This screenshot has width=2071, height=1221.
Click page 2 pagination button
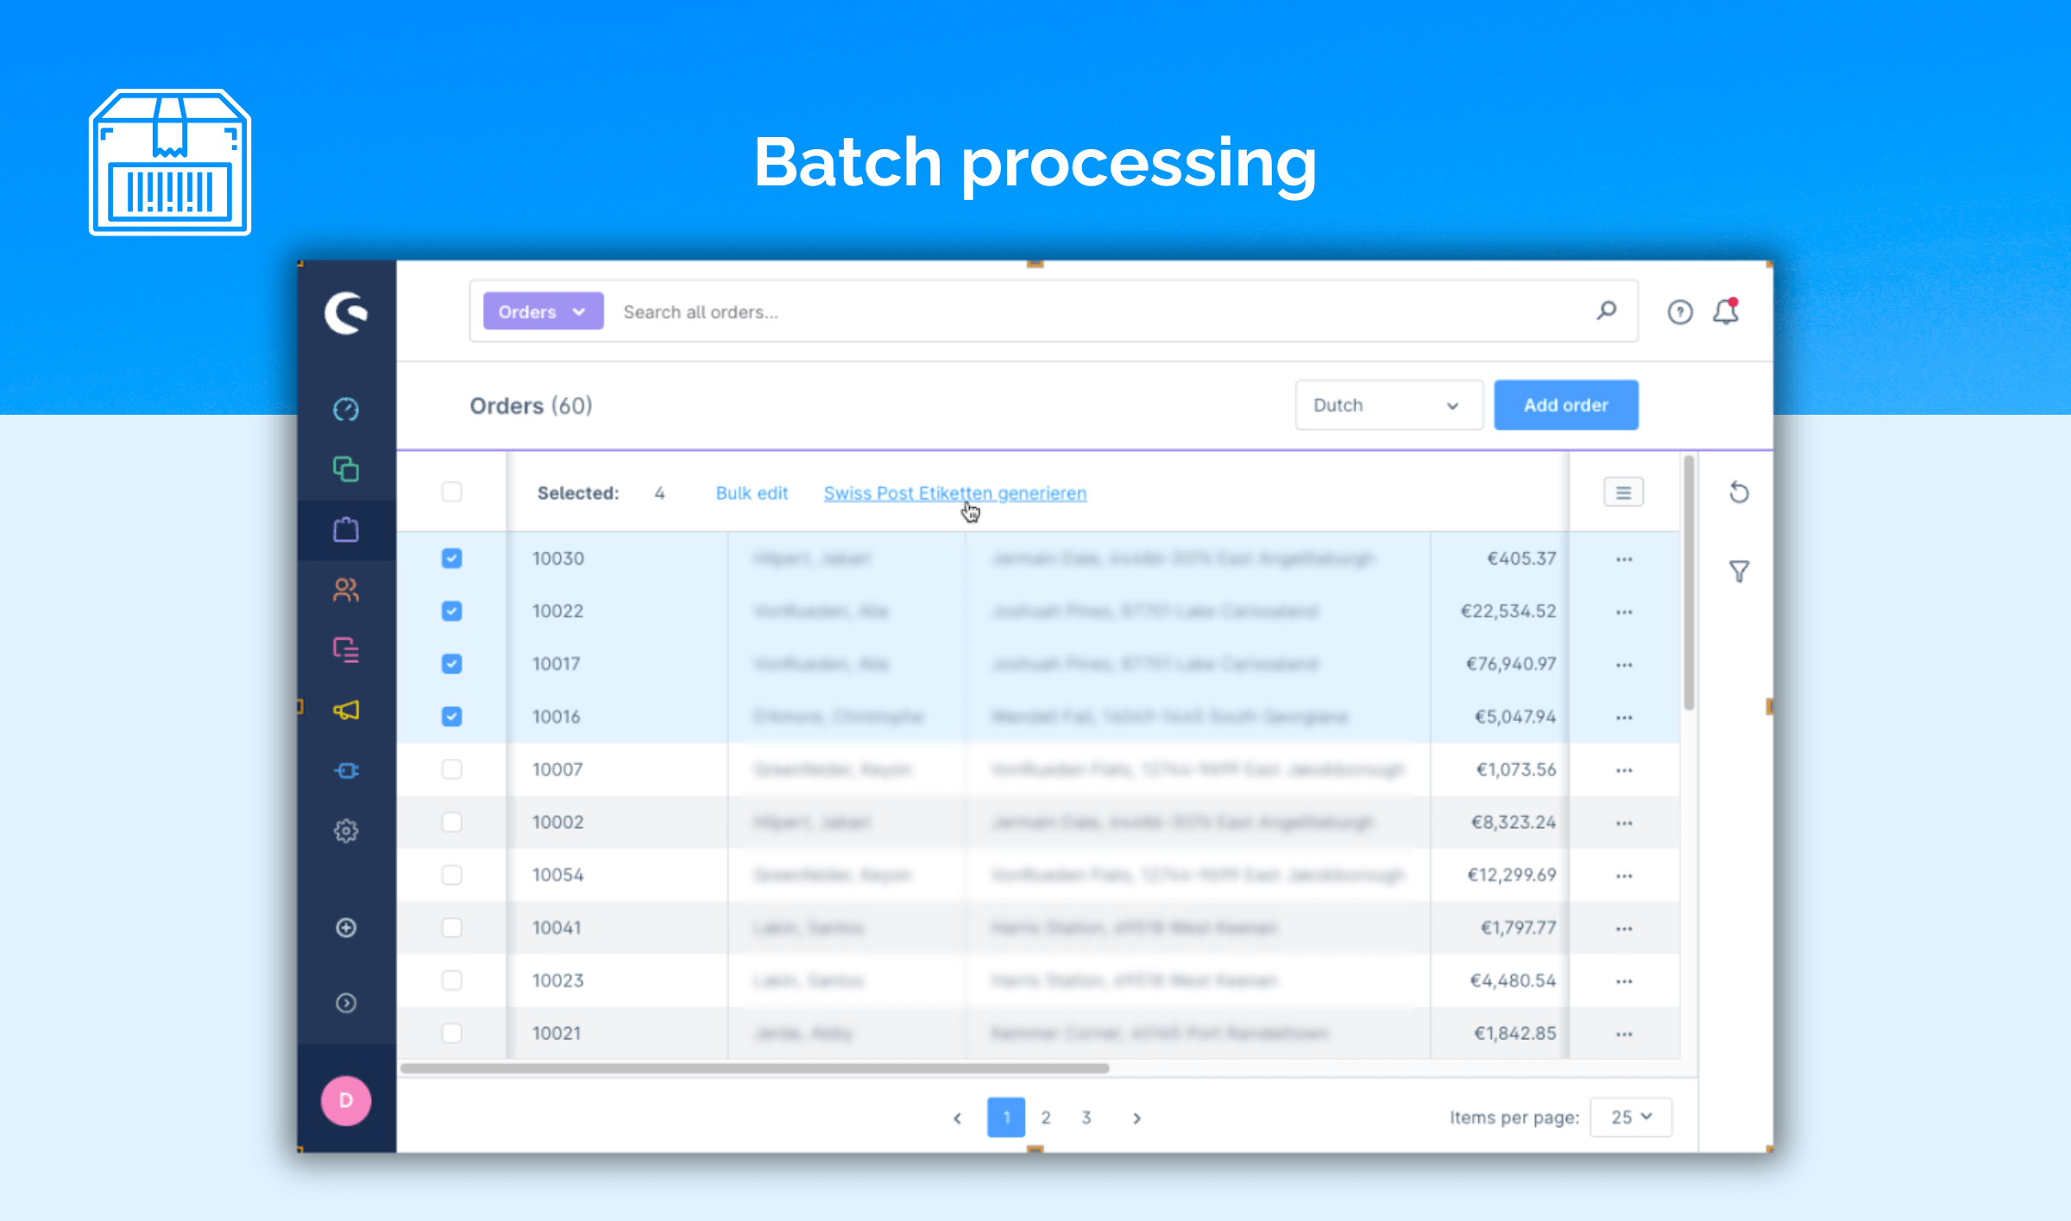tap(1046, 1117)
